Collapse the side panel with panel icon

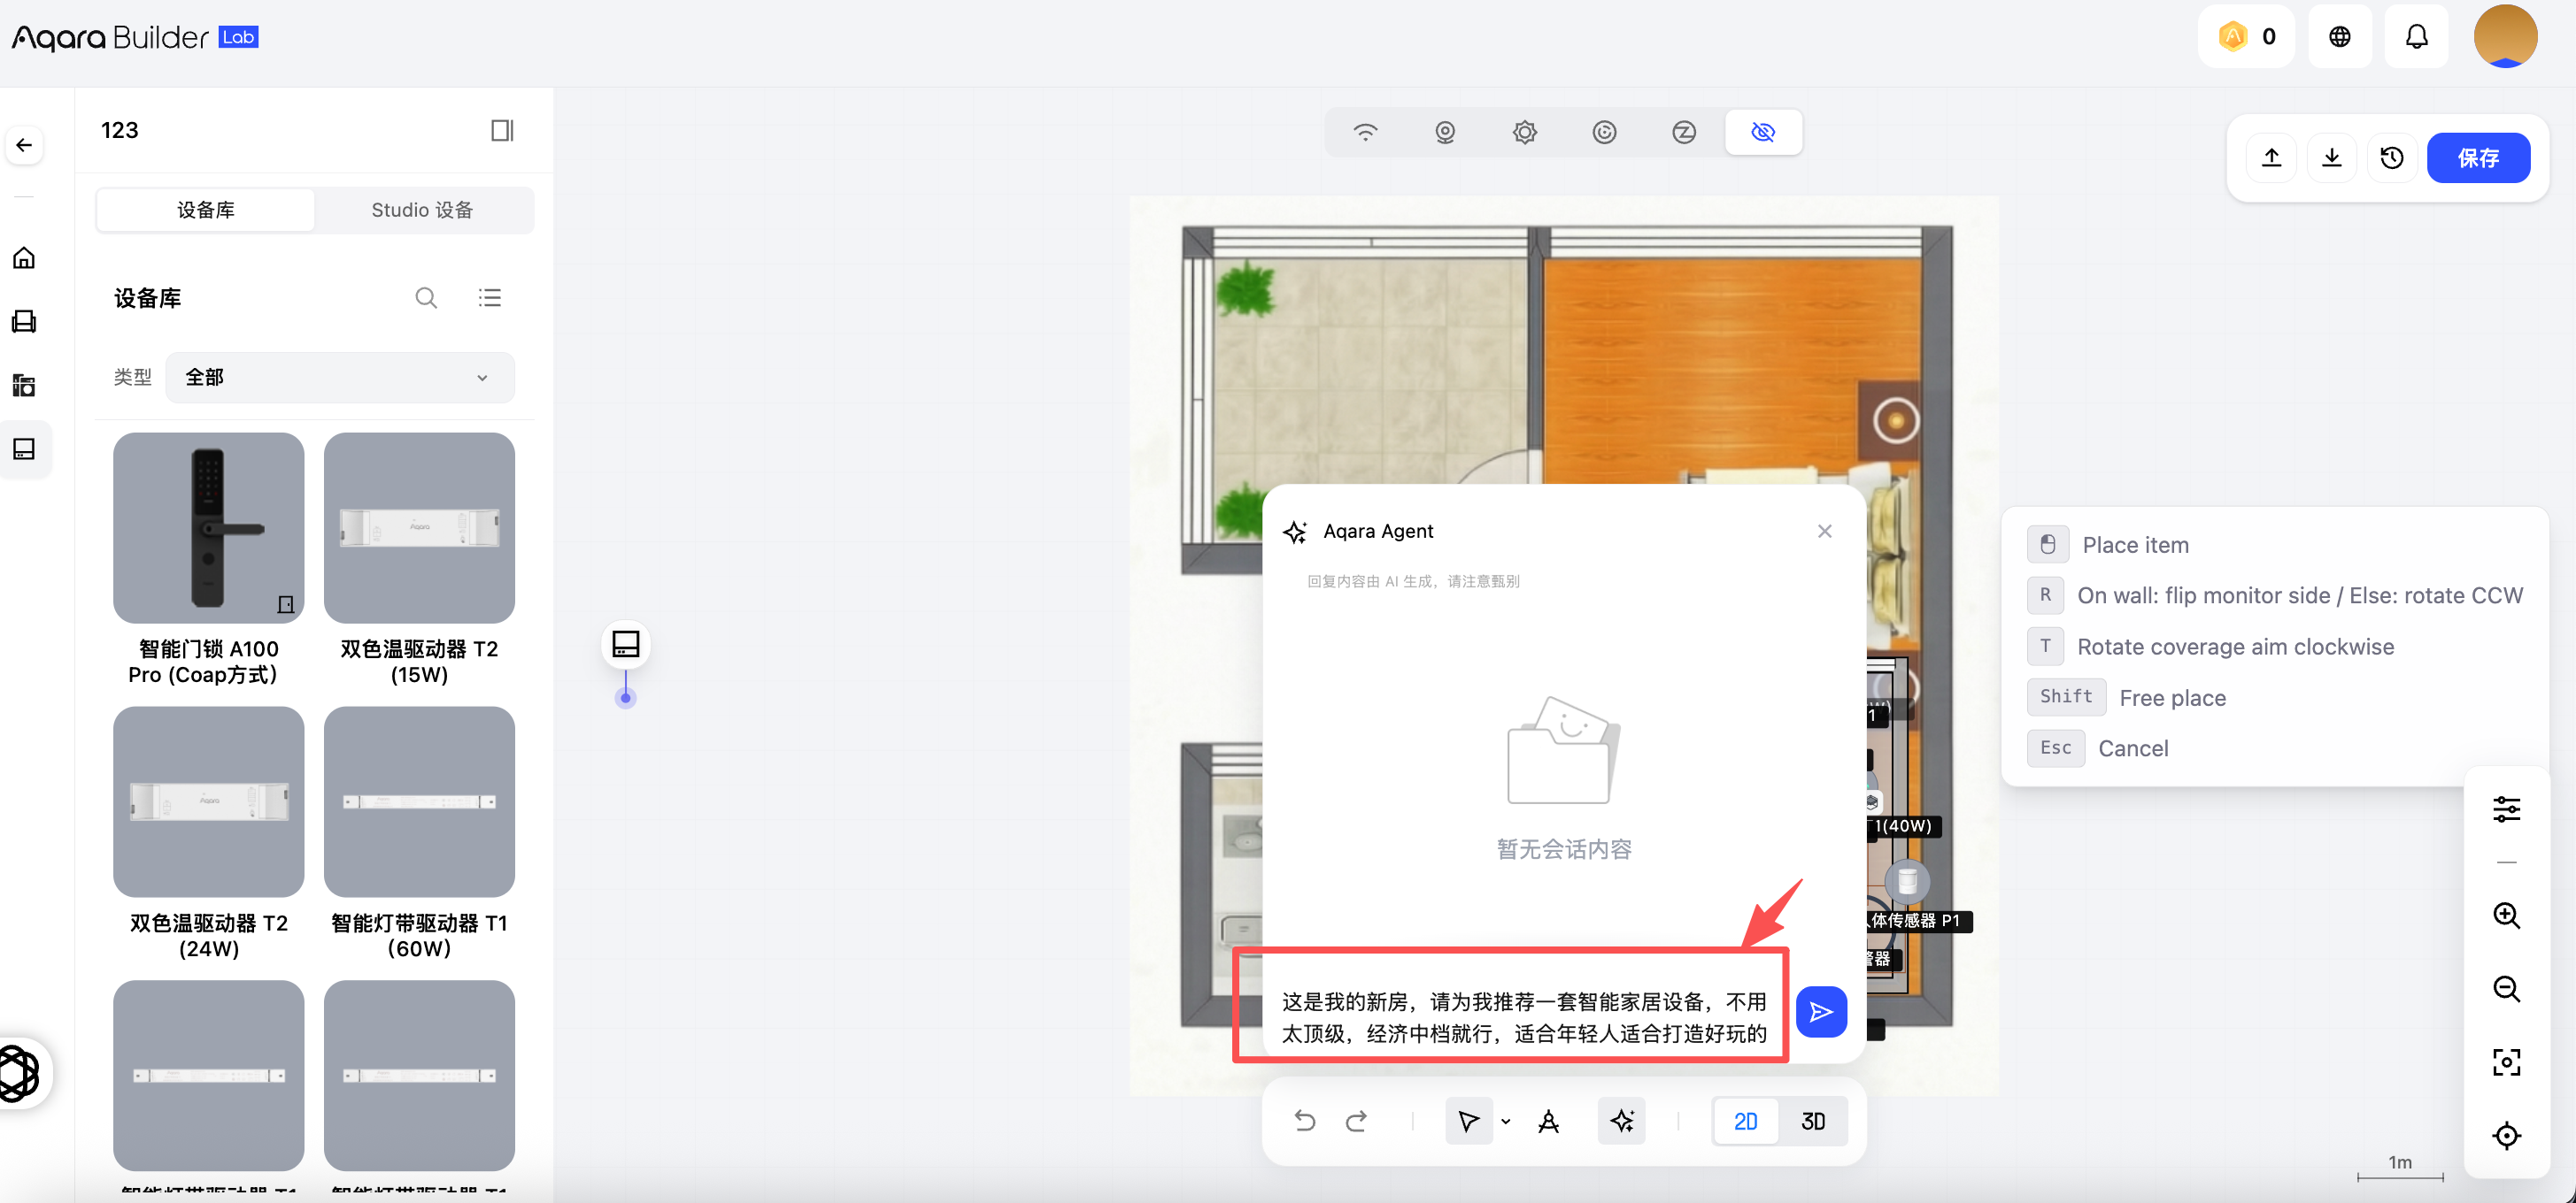click(502, 131)
